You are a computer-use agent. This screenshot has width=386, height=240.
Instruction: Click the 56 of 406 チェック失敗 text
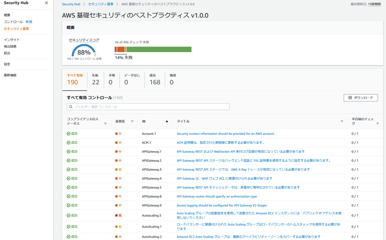pyautogui.click(x=132, y=42)
